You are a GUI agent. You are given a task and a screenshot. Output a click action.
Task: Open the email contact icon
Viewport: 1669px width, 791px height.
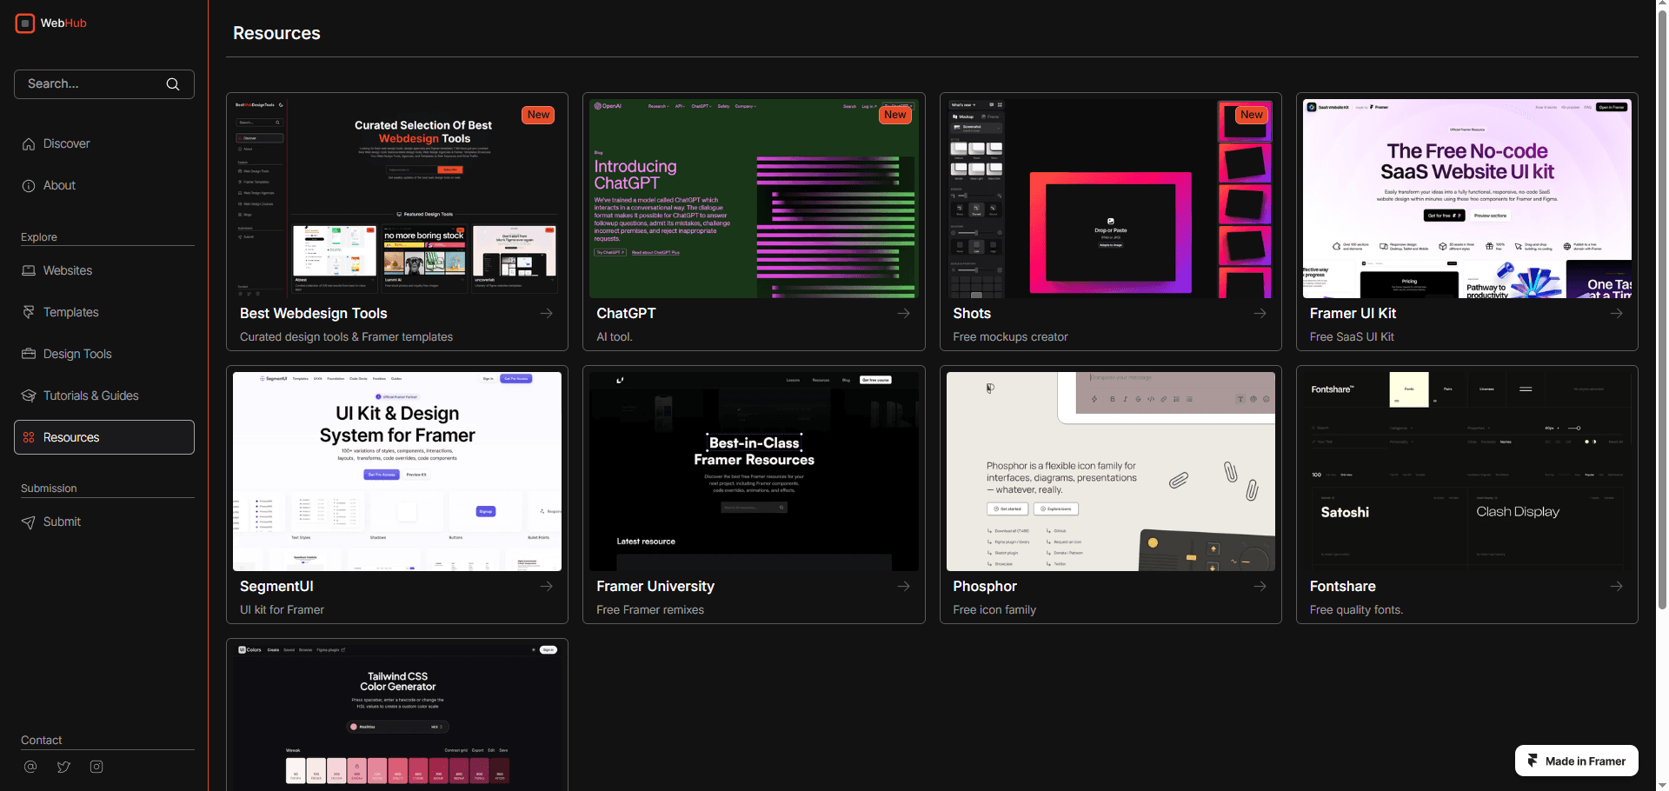click(30, 767)
